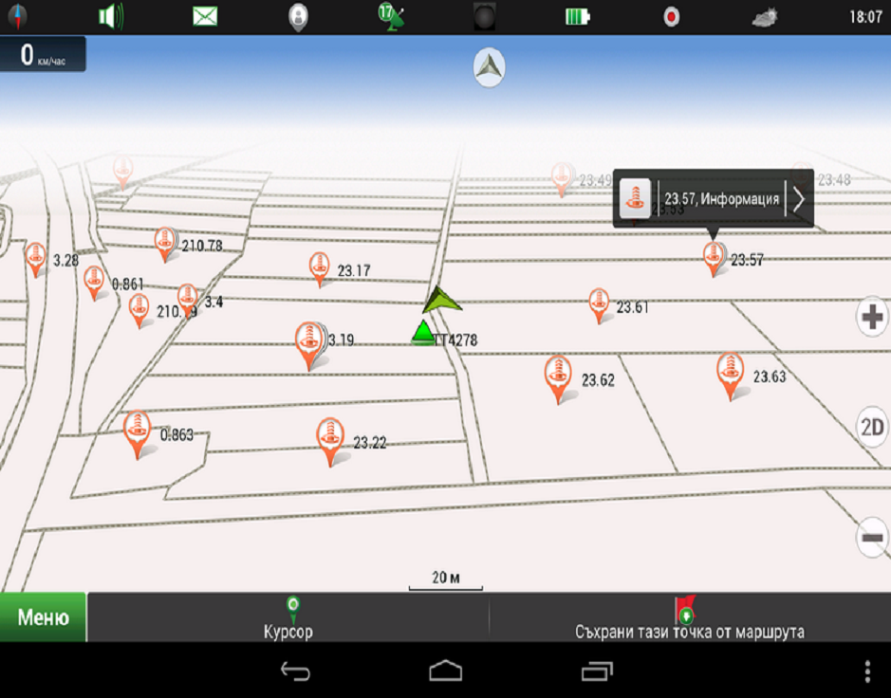Select the map marker labeled 23.62
Image resolution: width=891 pixels, height=698 pixels.
tap(559, 376)
